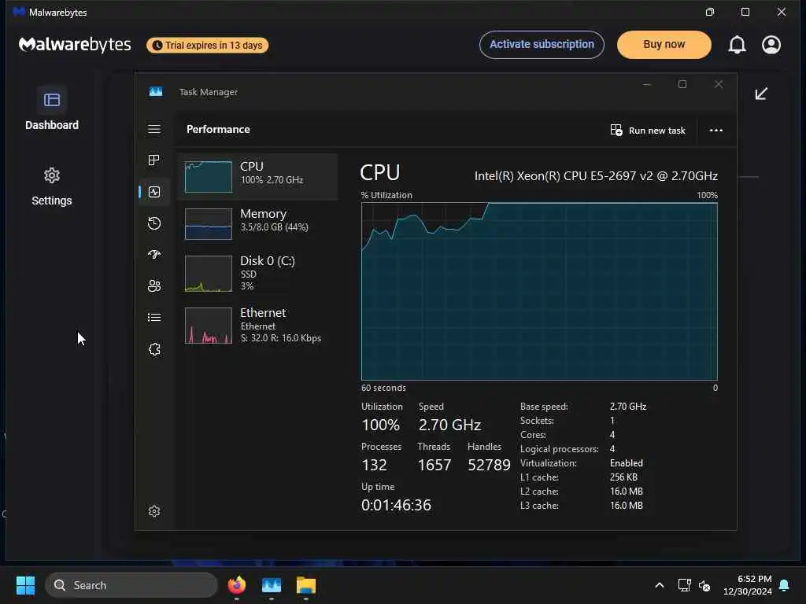806x604 pixels.
Task: Click the network icon in system tray
Action: [x=684, y=585]
